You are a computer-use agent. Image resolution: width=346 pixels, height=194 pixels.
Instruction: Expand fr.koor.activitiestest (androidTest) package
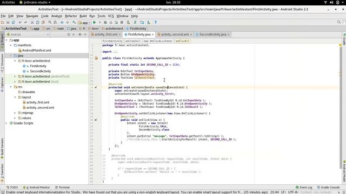[x=15, y=77]
